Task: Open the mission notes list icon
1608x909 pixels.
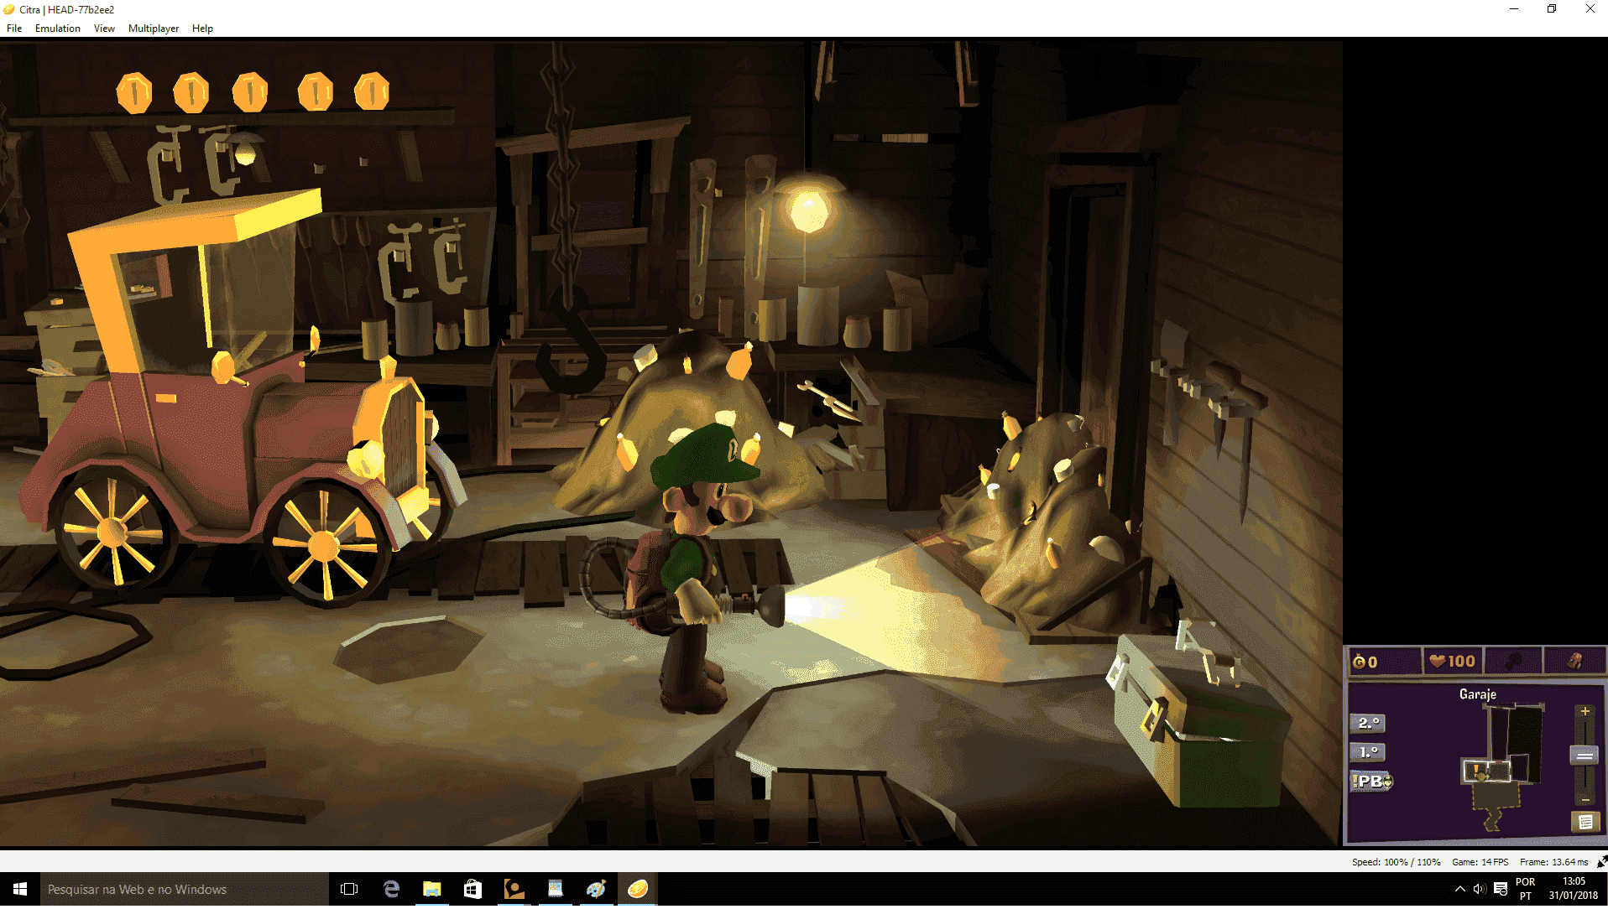Action: pos(1585,823)
